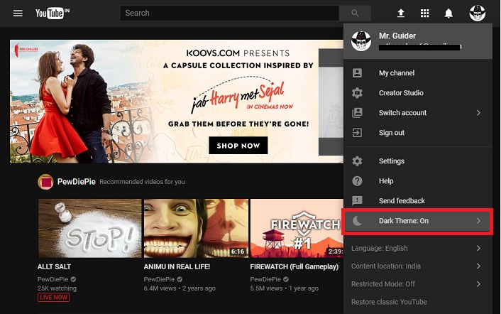This screenshot has width=501, height=314.
Task: Click the Creator Studio gear icon
Action: coord(357,93)
